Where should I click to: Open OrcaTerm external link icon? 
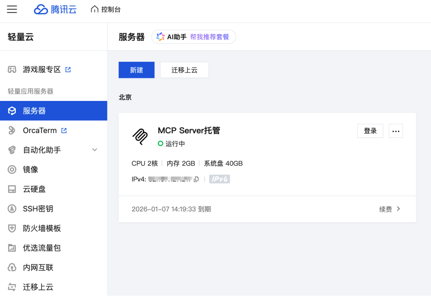coord(64,130)
